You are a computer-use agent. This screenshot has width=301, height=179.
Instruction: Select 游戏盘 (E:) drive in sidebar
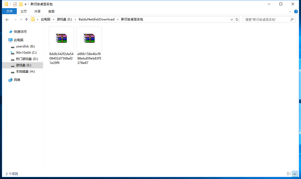[23, 65]
